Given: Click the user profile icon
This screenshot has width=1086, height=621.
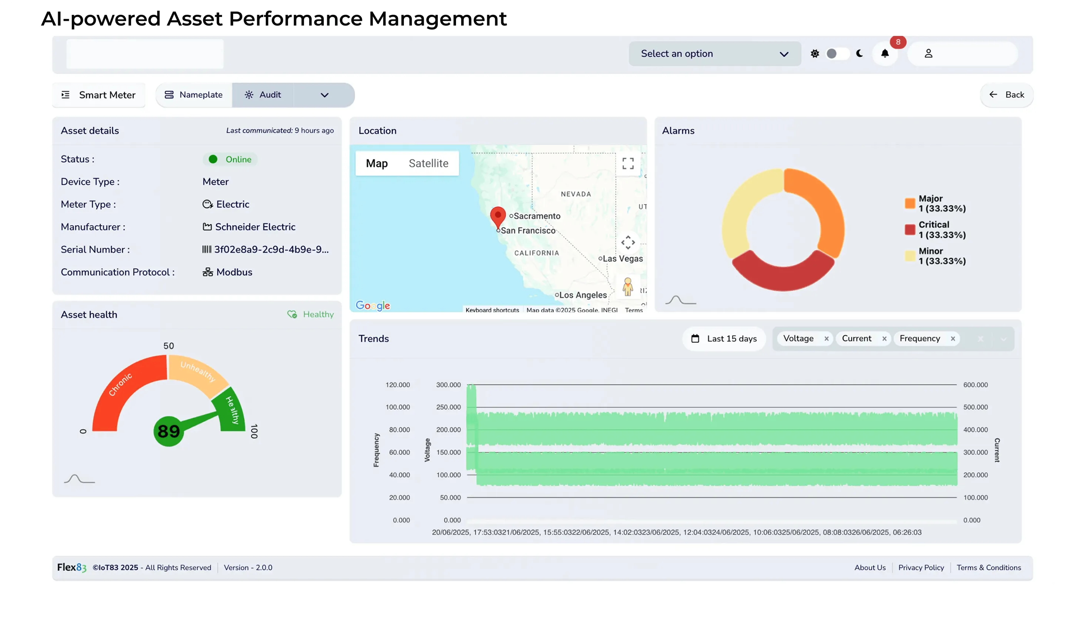Looking at the screenshot, I should coord(928,54).
